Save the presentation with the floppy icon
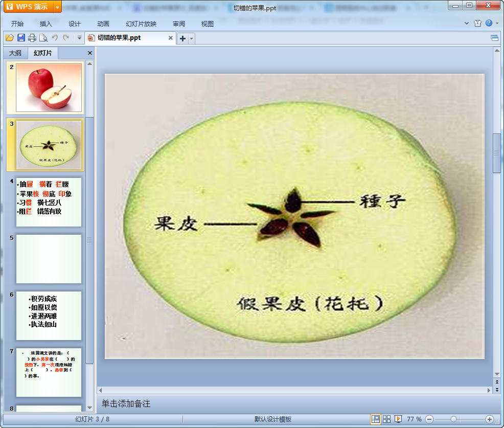 point(21,38)
